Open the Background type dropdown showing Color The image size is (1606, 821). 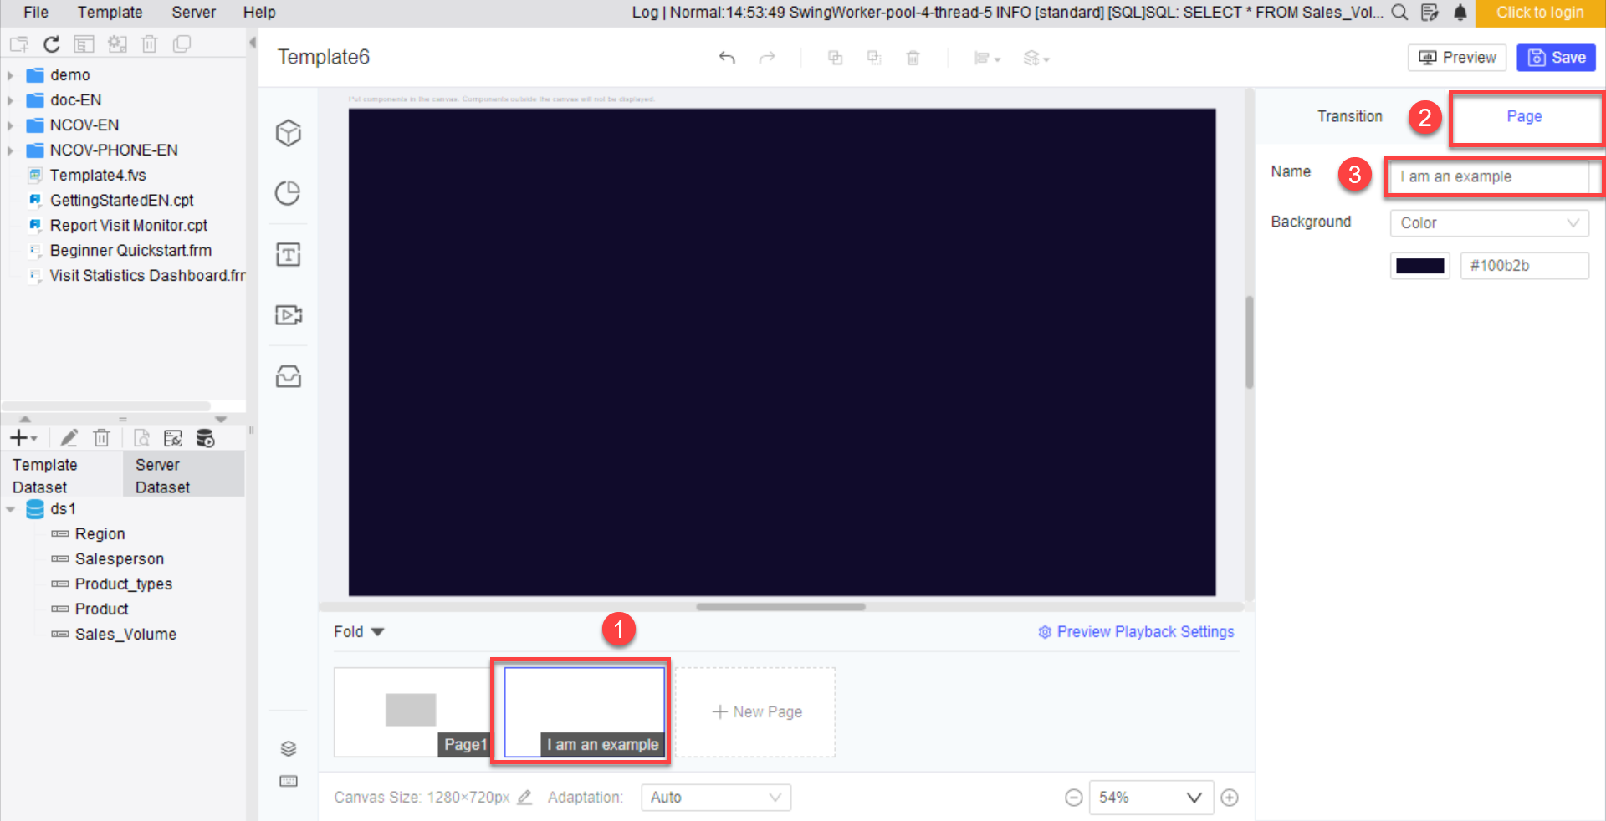(1488, 222)
